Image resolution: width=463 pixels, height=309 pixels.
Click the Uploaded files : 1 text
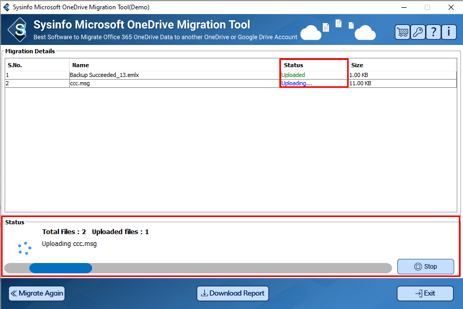(x=120, y=231)
